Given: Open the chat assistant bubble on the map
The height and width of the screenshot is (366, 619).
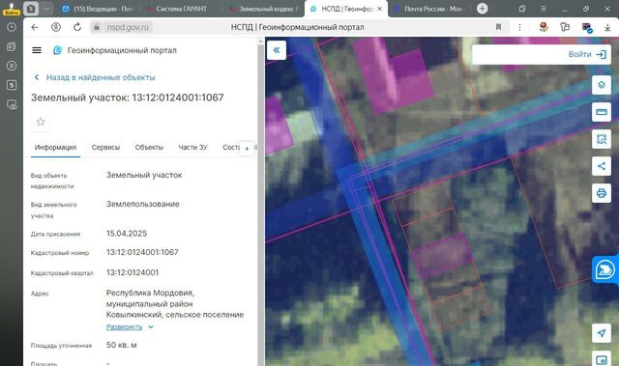Looking at the screenshot, I should [604, 269].
